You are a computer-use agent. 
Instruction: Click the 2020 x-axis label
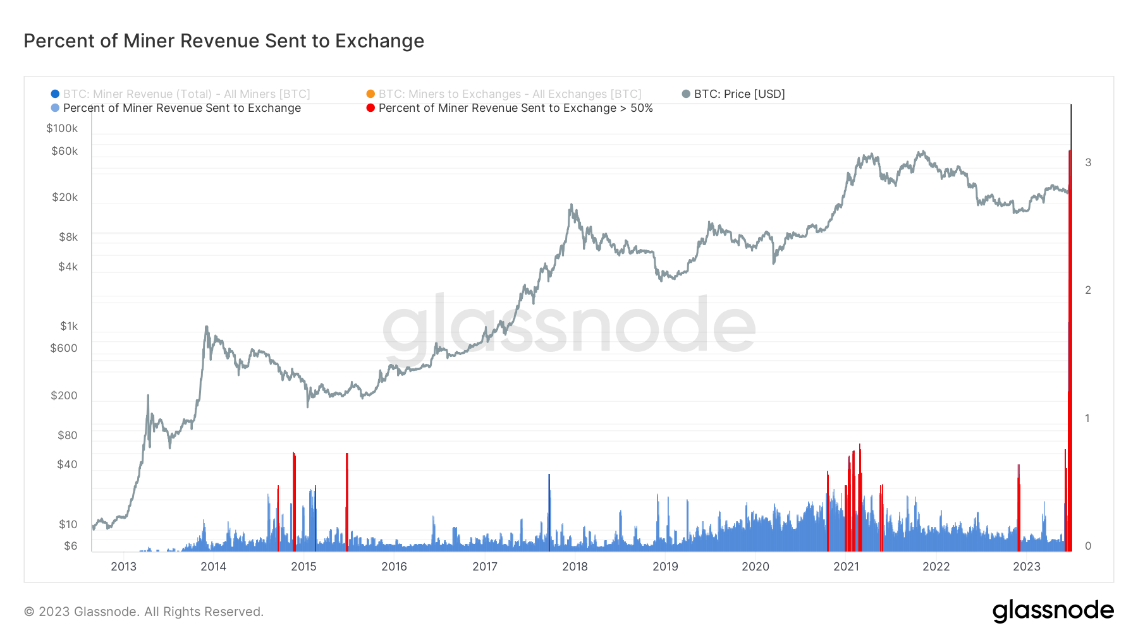pyautogui.click(x=756, y=567)
